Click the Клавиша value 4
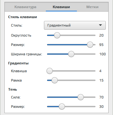The height and width of the screenshot is (115, 113). [x=100, y=71]
